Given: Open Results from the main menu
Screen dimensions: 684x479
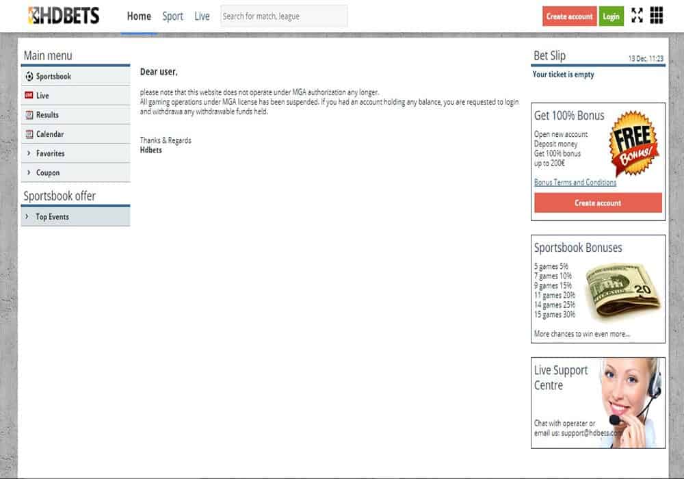Looking at the screenshot, I should [75, 115].
